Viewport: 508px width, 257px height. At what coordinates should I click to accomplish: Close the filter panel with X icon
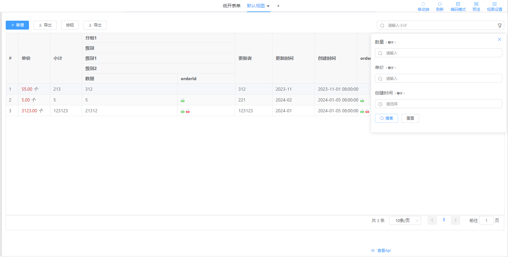tap(499, 39)
